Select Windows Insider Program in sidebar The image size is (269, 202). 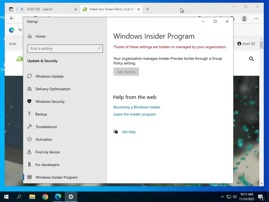coord(56,177)
